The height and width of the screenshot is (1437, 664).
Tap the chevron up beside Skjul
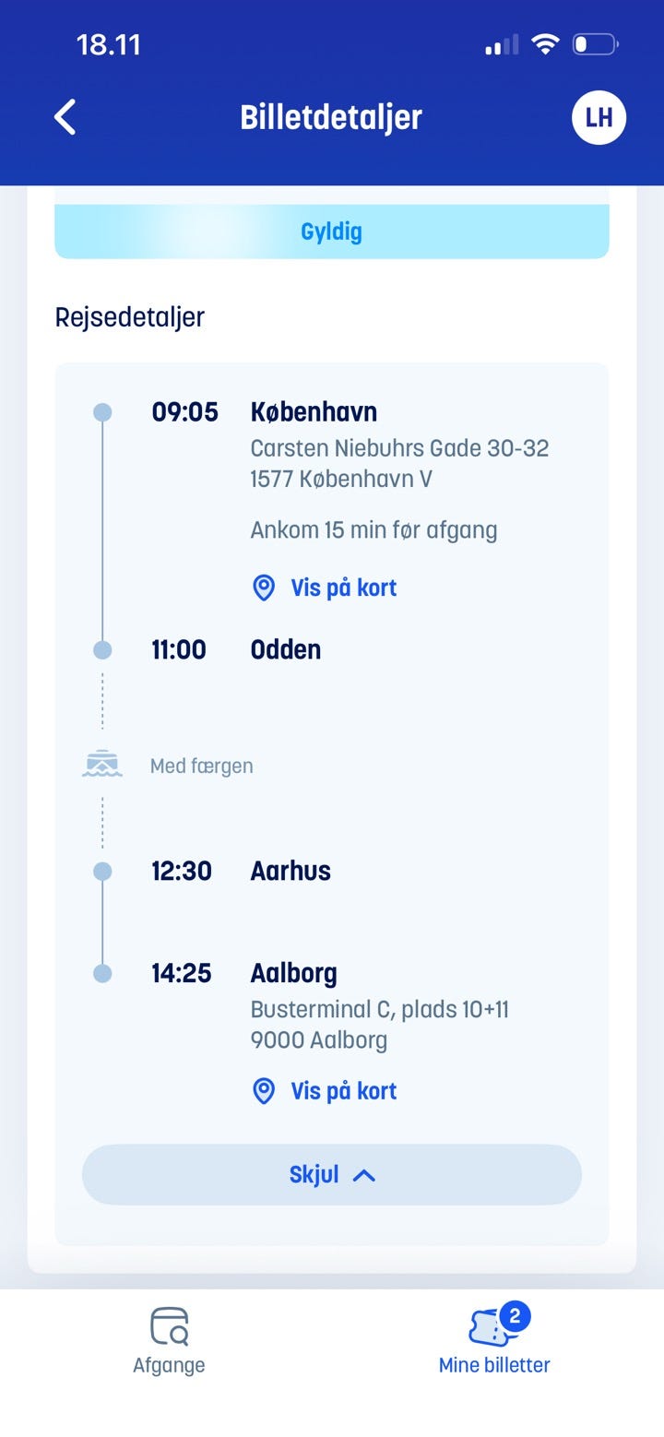click(x=364, y=1175)
